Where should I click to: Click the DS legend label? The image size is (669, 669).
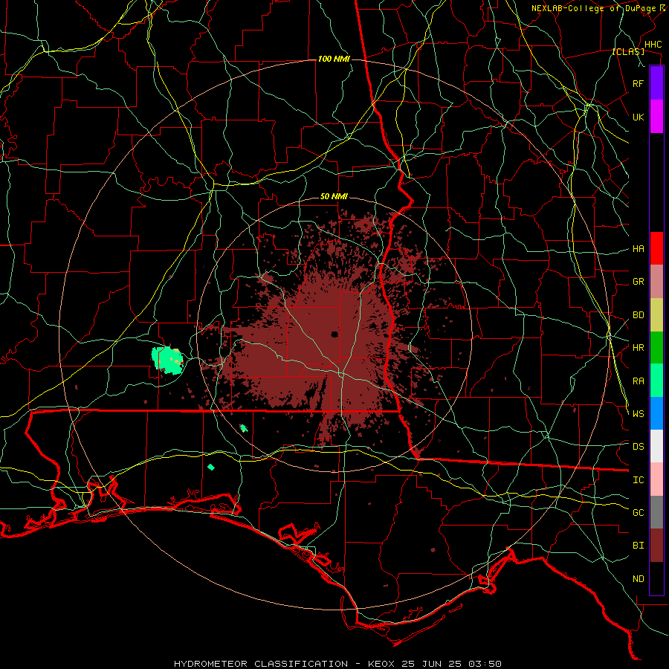(638, 447)
